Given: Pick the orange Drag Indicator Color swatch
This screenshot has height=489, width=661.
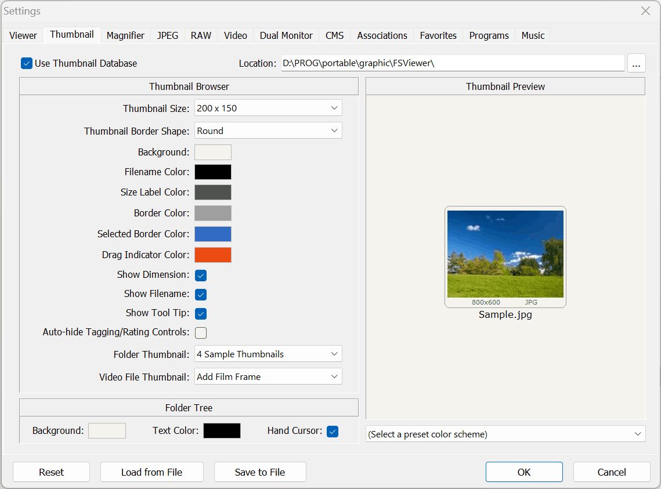Looking at the screenshot, I should click(x=213, y=255).
